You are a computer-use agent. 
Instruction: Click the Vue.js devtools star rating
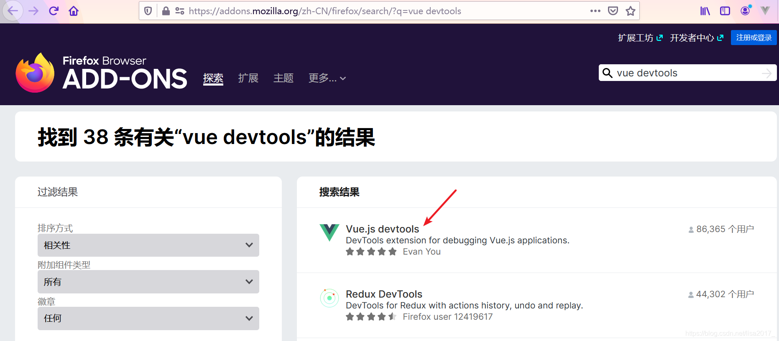(x=371, y=252)
